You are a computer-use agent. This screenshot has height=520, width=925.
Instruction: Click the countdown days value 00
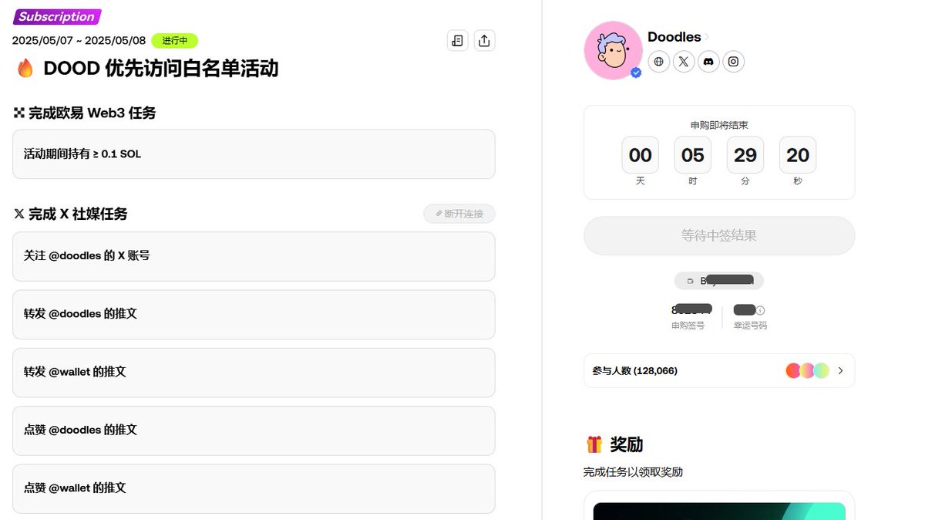coord(641,155)
